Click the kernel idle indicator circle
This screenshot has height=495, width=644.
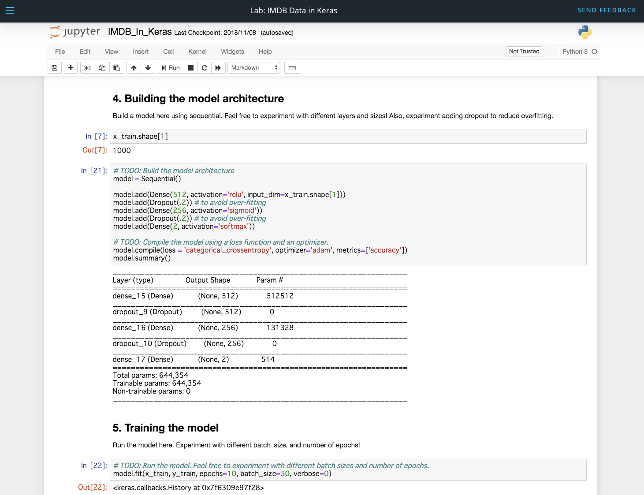[x=594, y=52]
